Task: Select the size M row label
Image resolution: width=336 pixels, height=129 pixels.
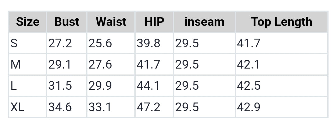Action: (16, 64)
